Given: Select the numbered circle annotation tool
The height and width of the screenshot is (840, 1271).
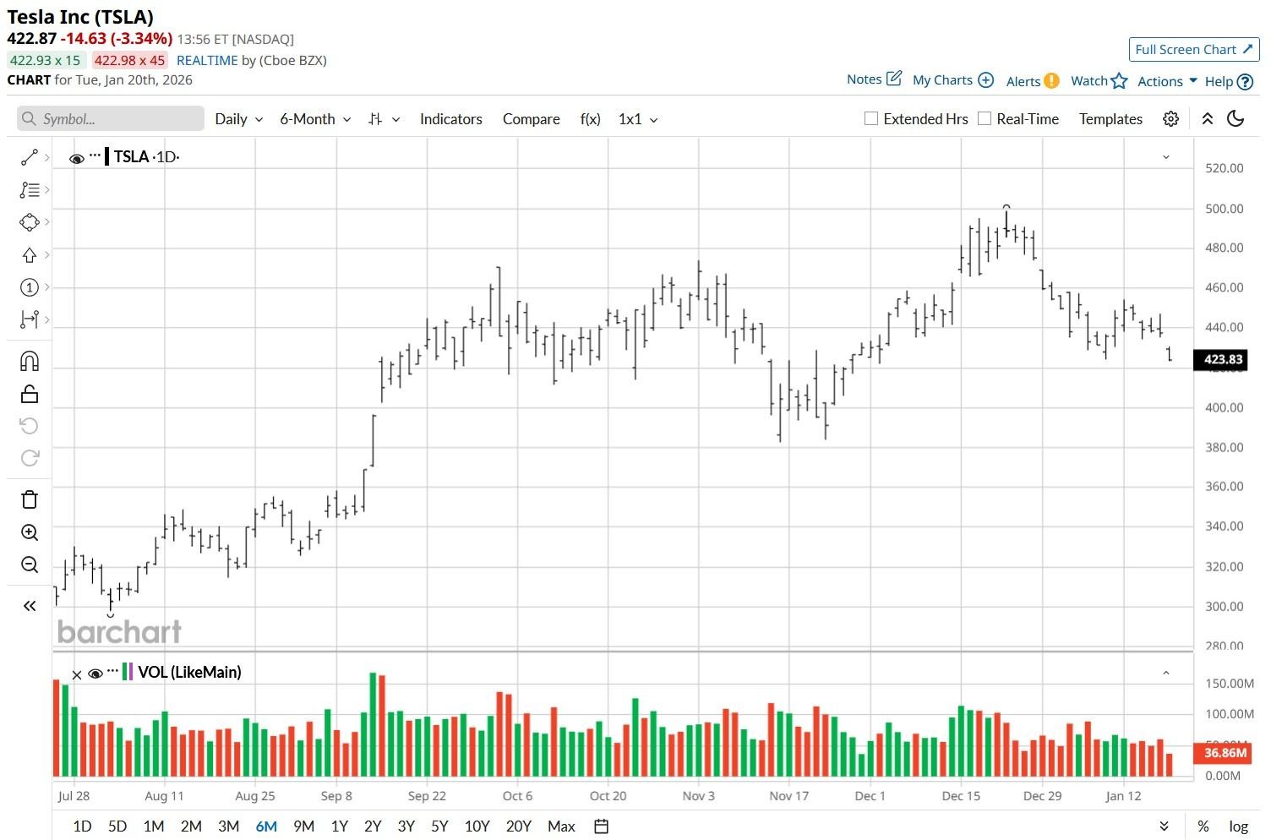Looking at the screenshot, I should [30, 287].
